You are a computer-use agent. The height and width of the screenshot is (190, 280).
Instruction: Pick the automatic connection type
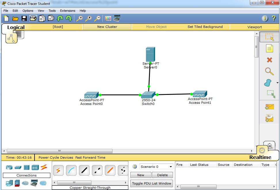(x=58, y=170)
